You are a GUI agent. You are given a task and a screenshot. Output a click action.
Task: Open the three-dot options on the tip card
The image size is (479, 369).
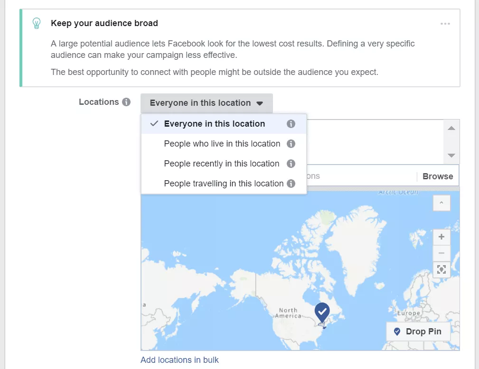[445, 24]
